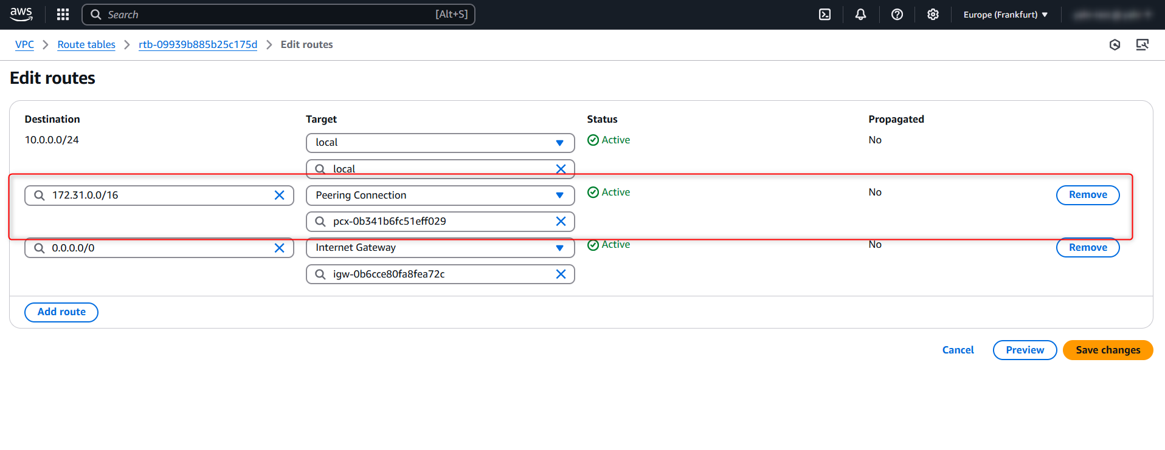Viewport: 1165px width, 450px height.
Task: Clear the 0.0.0.0/0 destination field
Action: click(x=279, y=248)
